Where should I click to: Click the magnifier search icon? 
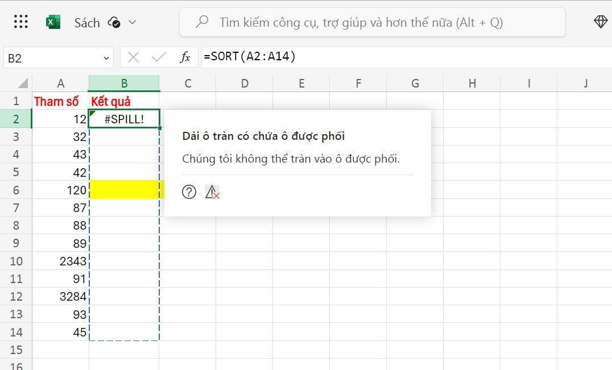click(x=202, y=22)
